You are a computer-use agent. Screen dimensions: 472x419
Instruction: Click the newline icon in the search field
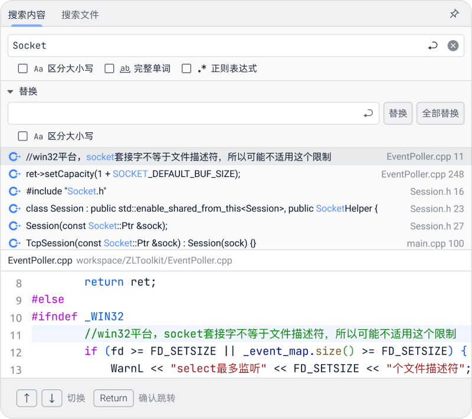pos(432,46)
